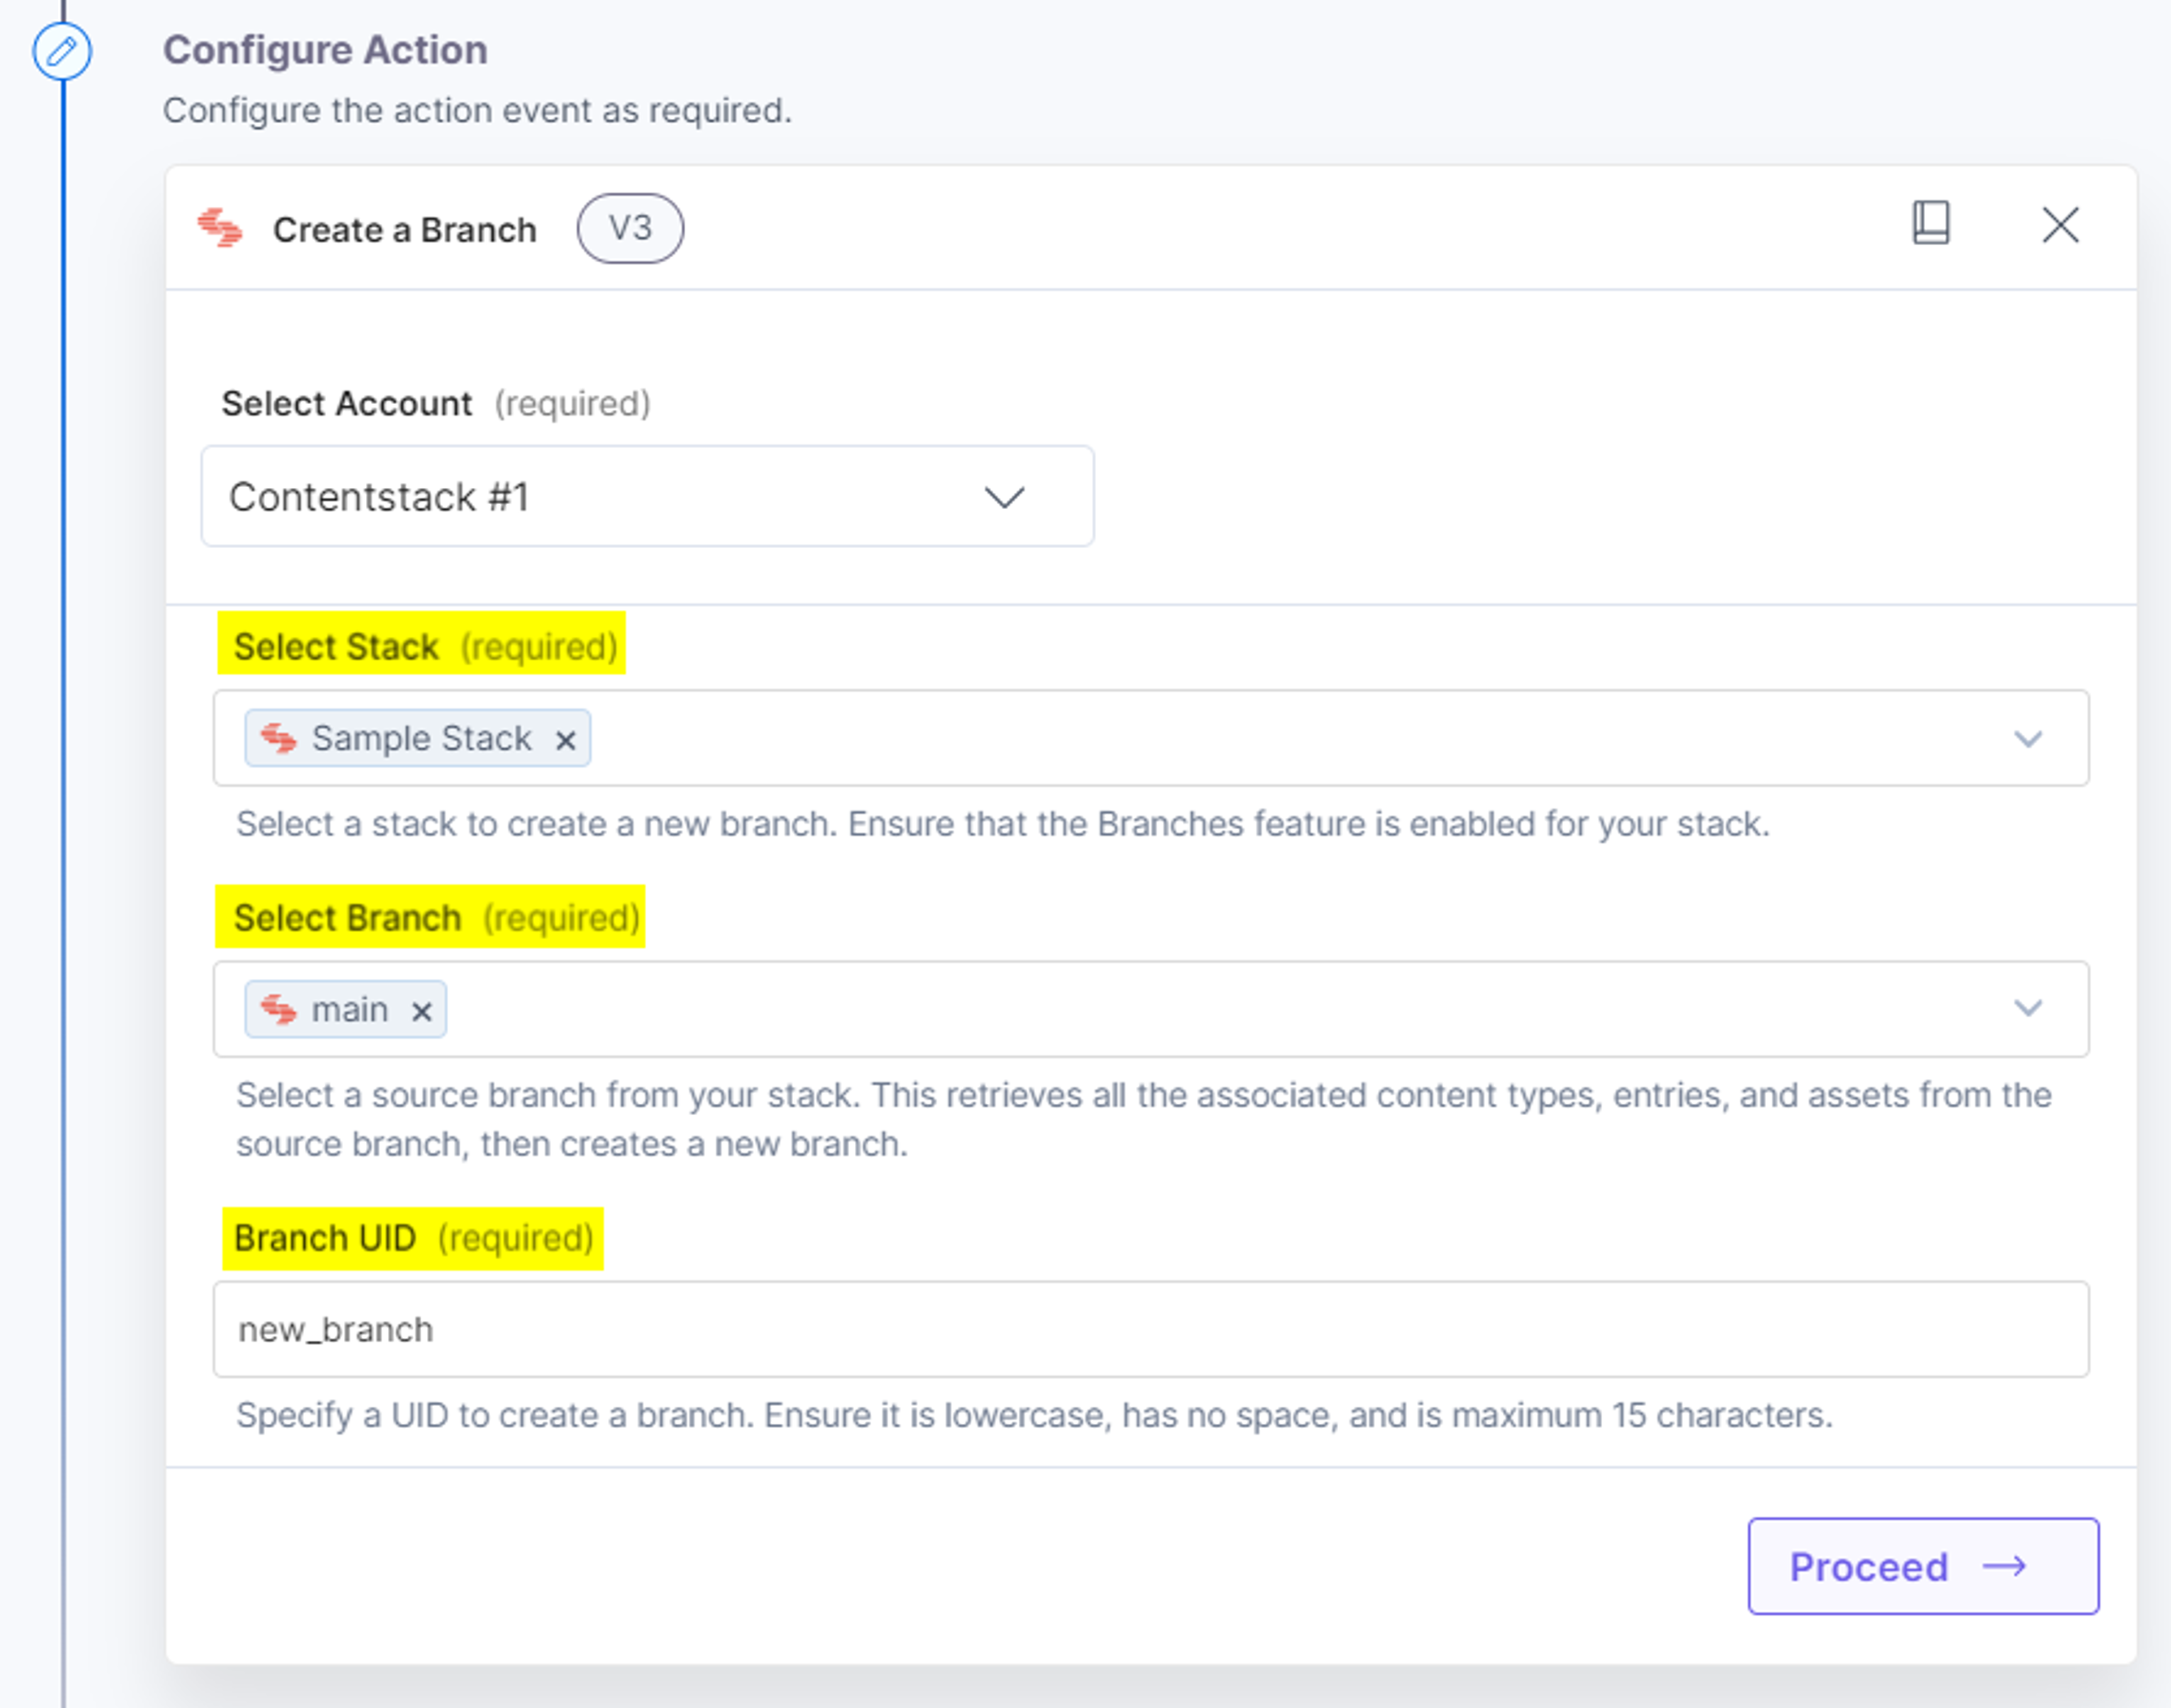Click the Configure Action heading
Image resolution: width=2171 pixels, height=1708 pixels.
[x=325, y=50]
